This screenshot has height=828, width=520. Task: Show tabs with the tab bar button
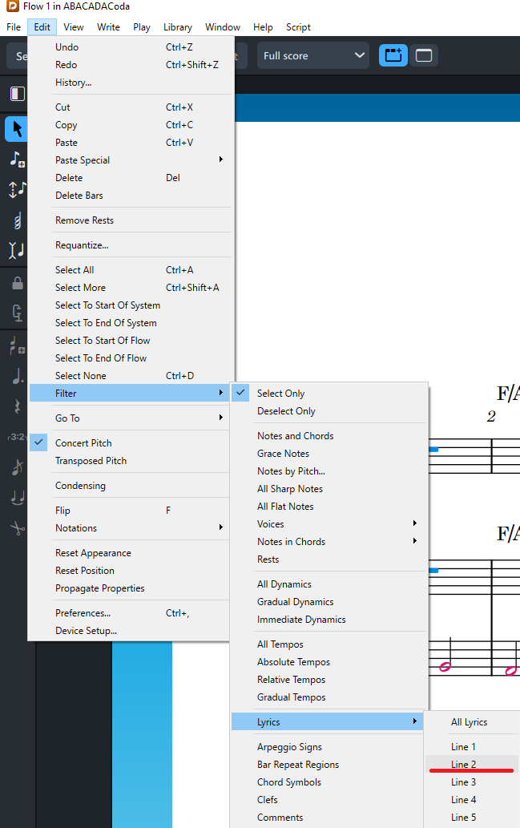[424, 55]
